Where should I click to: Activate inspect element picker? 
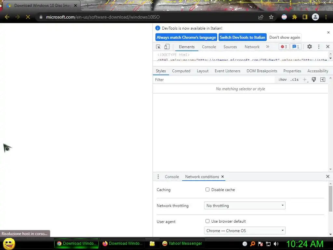point(158,47)
